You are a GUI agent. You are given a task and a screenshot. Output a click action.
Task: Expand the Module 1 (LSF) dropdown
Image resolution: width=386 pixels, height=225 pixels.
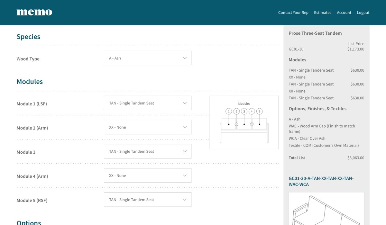[x=147, y=103]
